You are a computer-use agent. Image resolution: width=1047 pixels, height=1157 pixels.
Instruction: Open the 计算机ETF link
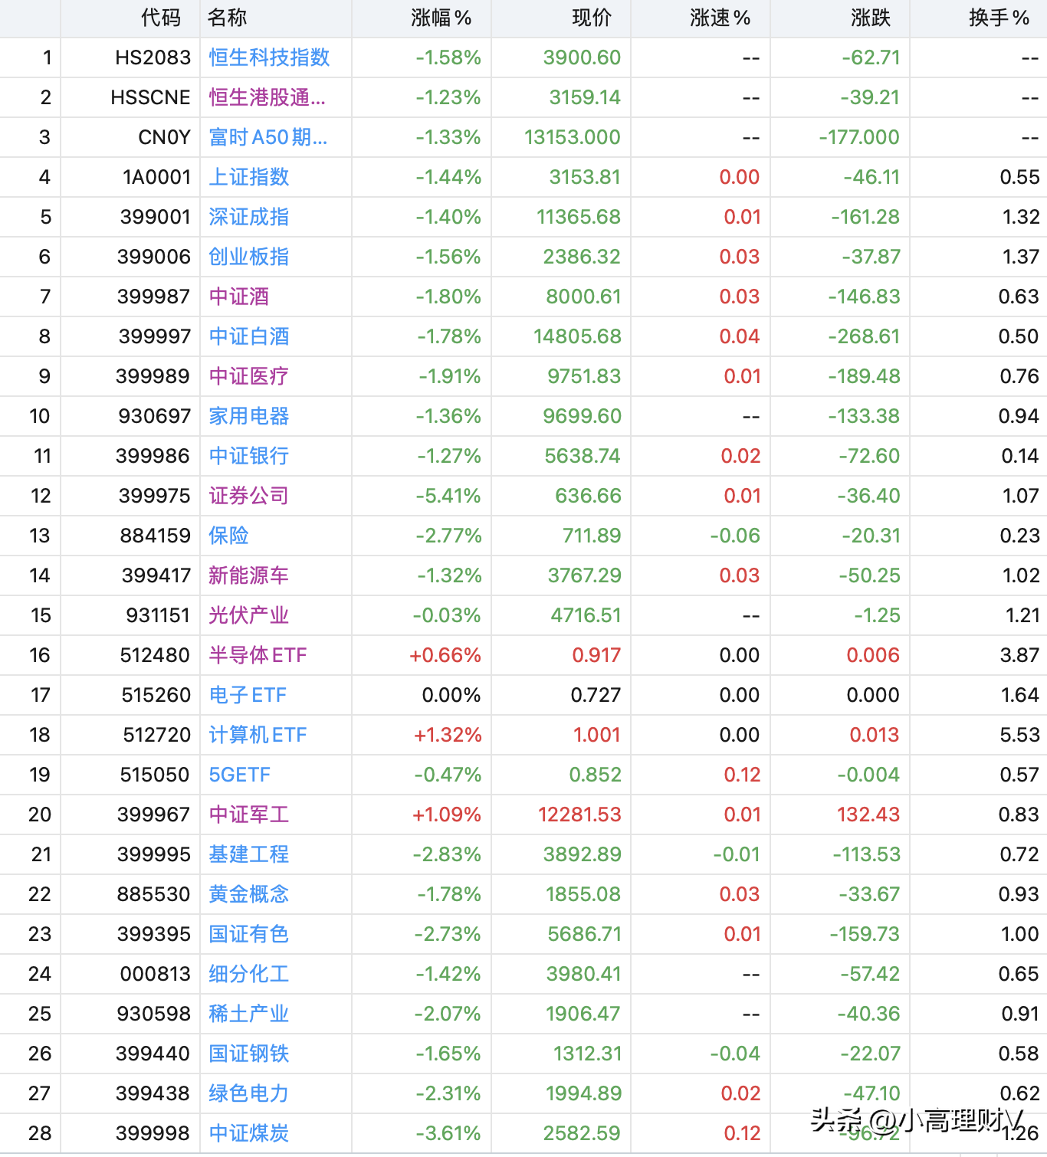(258, 735)
